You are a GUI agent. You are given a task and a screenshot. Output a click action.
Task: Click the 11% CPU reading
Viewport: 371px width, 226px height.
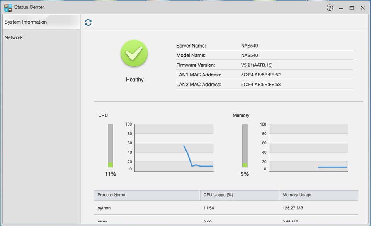click(110, 174)
